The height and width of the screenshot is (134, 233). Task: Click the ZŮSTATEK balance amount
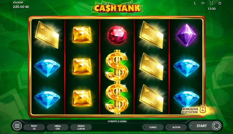click(21, 7)
